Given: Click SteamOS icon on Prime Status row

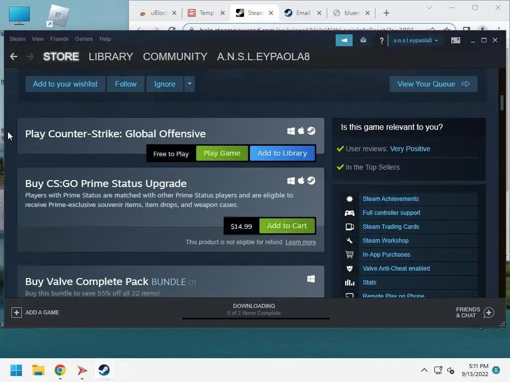Looking at the screenshot, I should click(311, 181).
